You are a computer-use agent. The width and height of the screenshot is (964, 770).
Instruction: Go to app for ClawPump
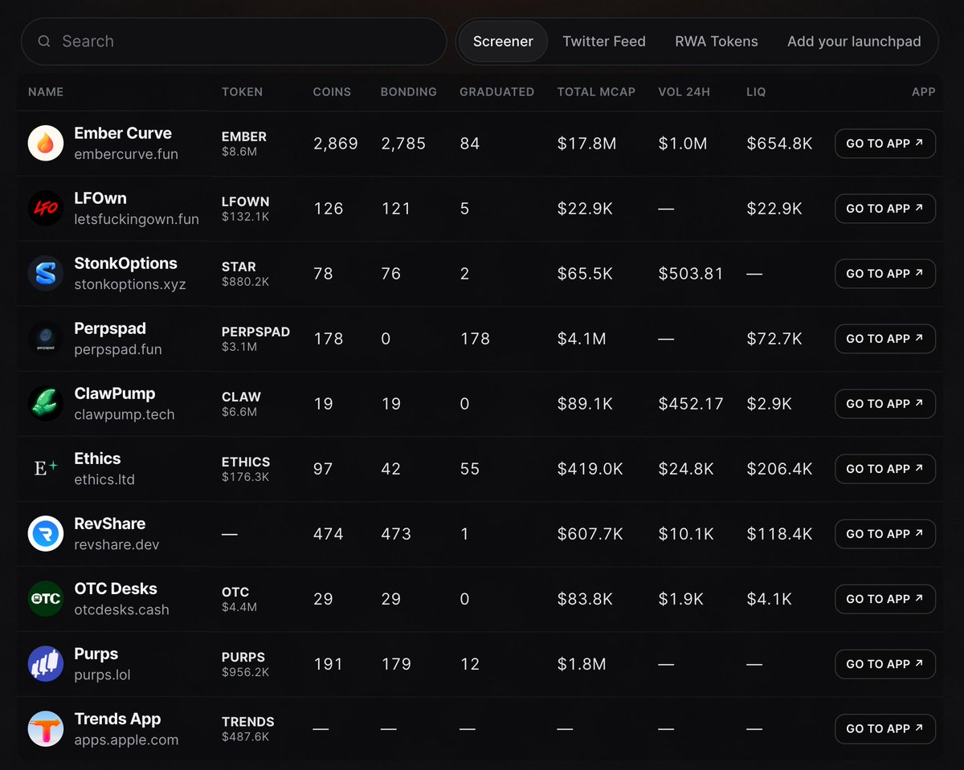pyautogui.click(x=885, y=404)
